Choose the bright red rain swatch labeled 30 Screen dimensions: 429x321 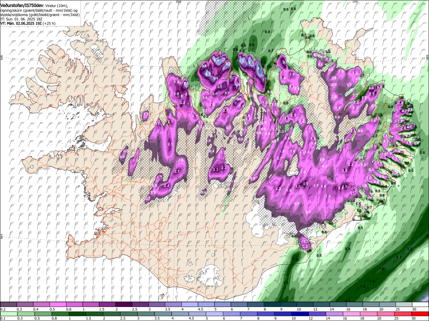420,314
